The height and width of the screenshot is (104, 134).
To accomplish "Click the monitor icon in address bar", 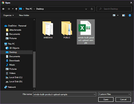I will 20,9.
